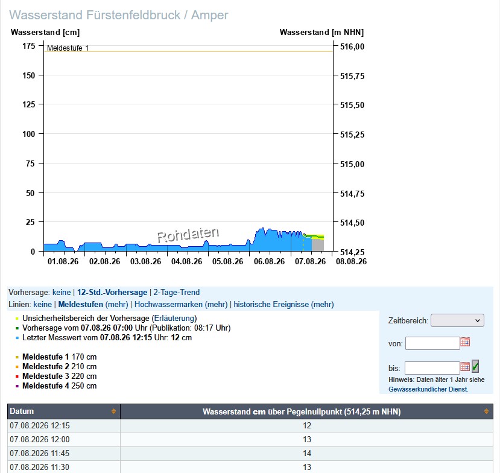Click the green Vorhersage legend marker

(x=17, y=328)
